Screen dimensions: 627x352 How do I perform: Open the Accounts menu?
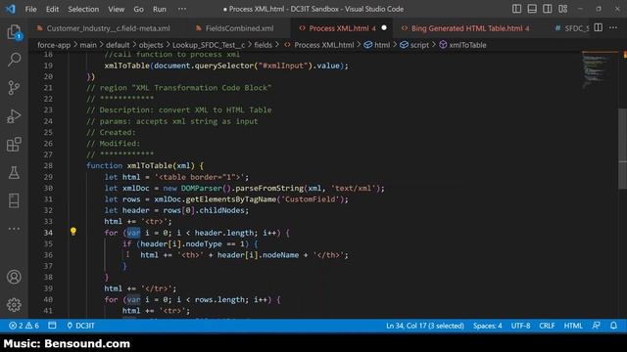point(14,277)
